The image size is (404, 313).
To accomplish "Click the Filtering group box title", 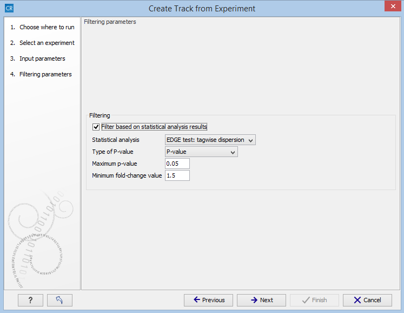I will tap(100, 115).
